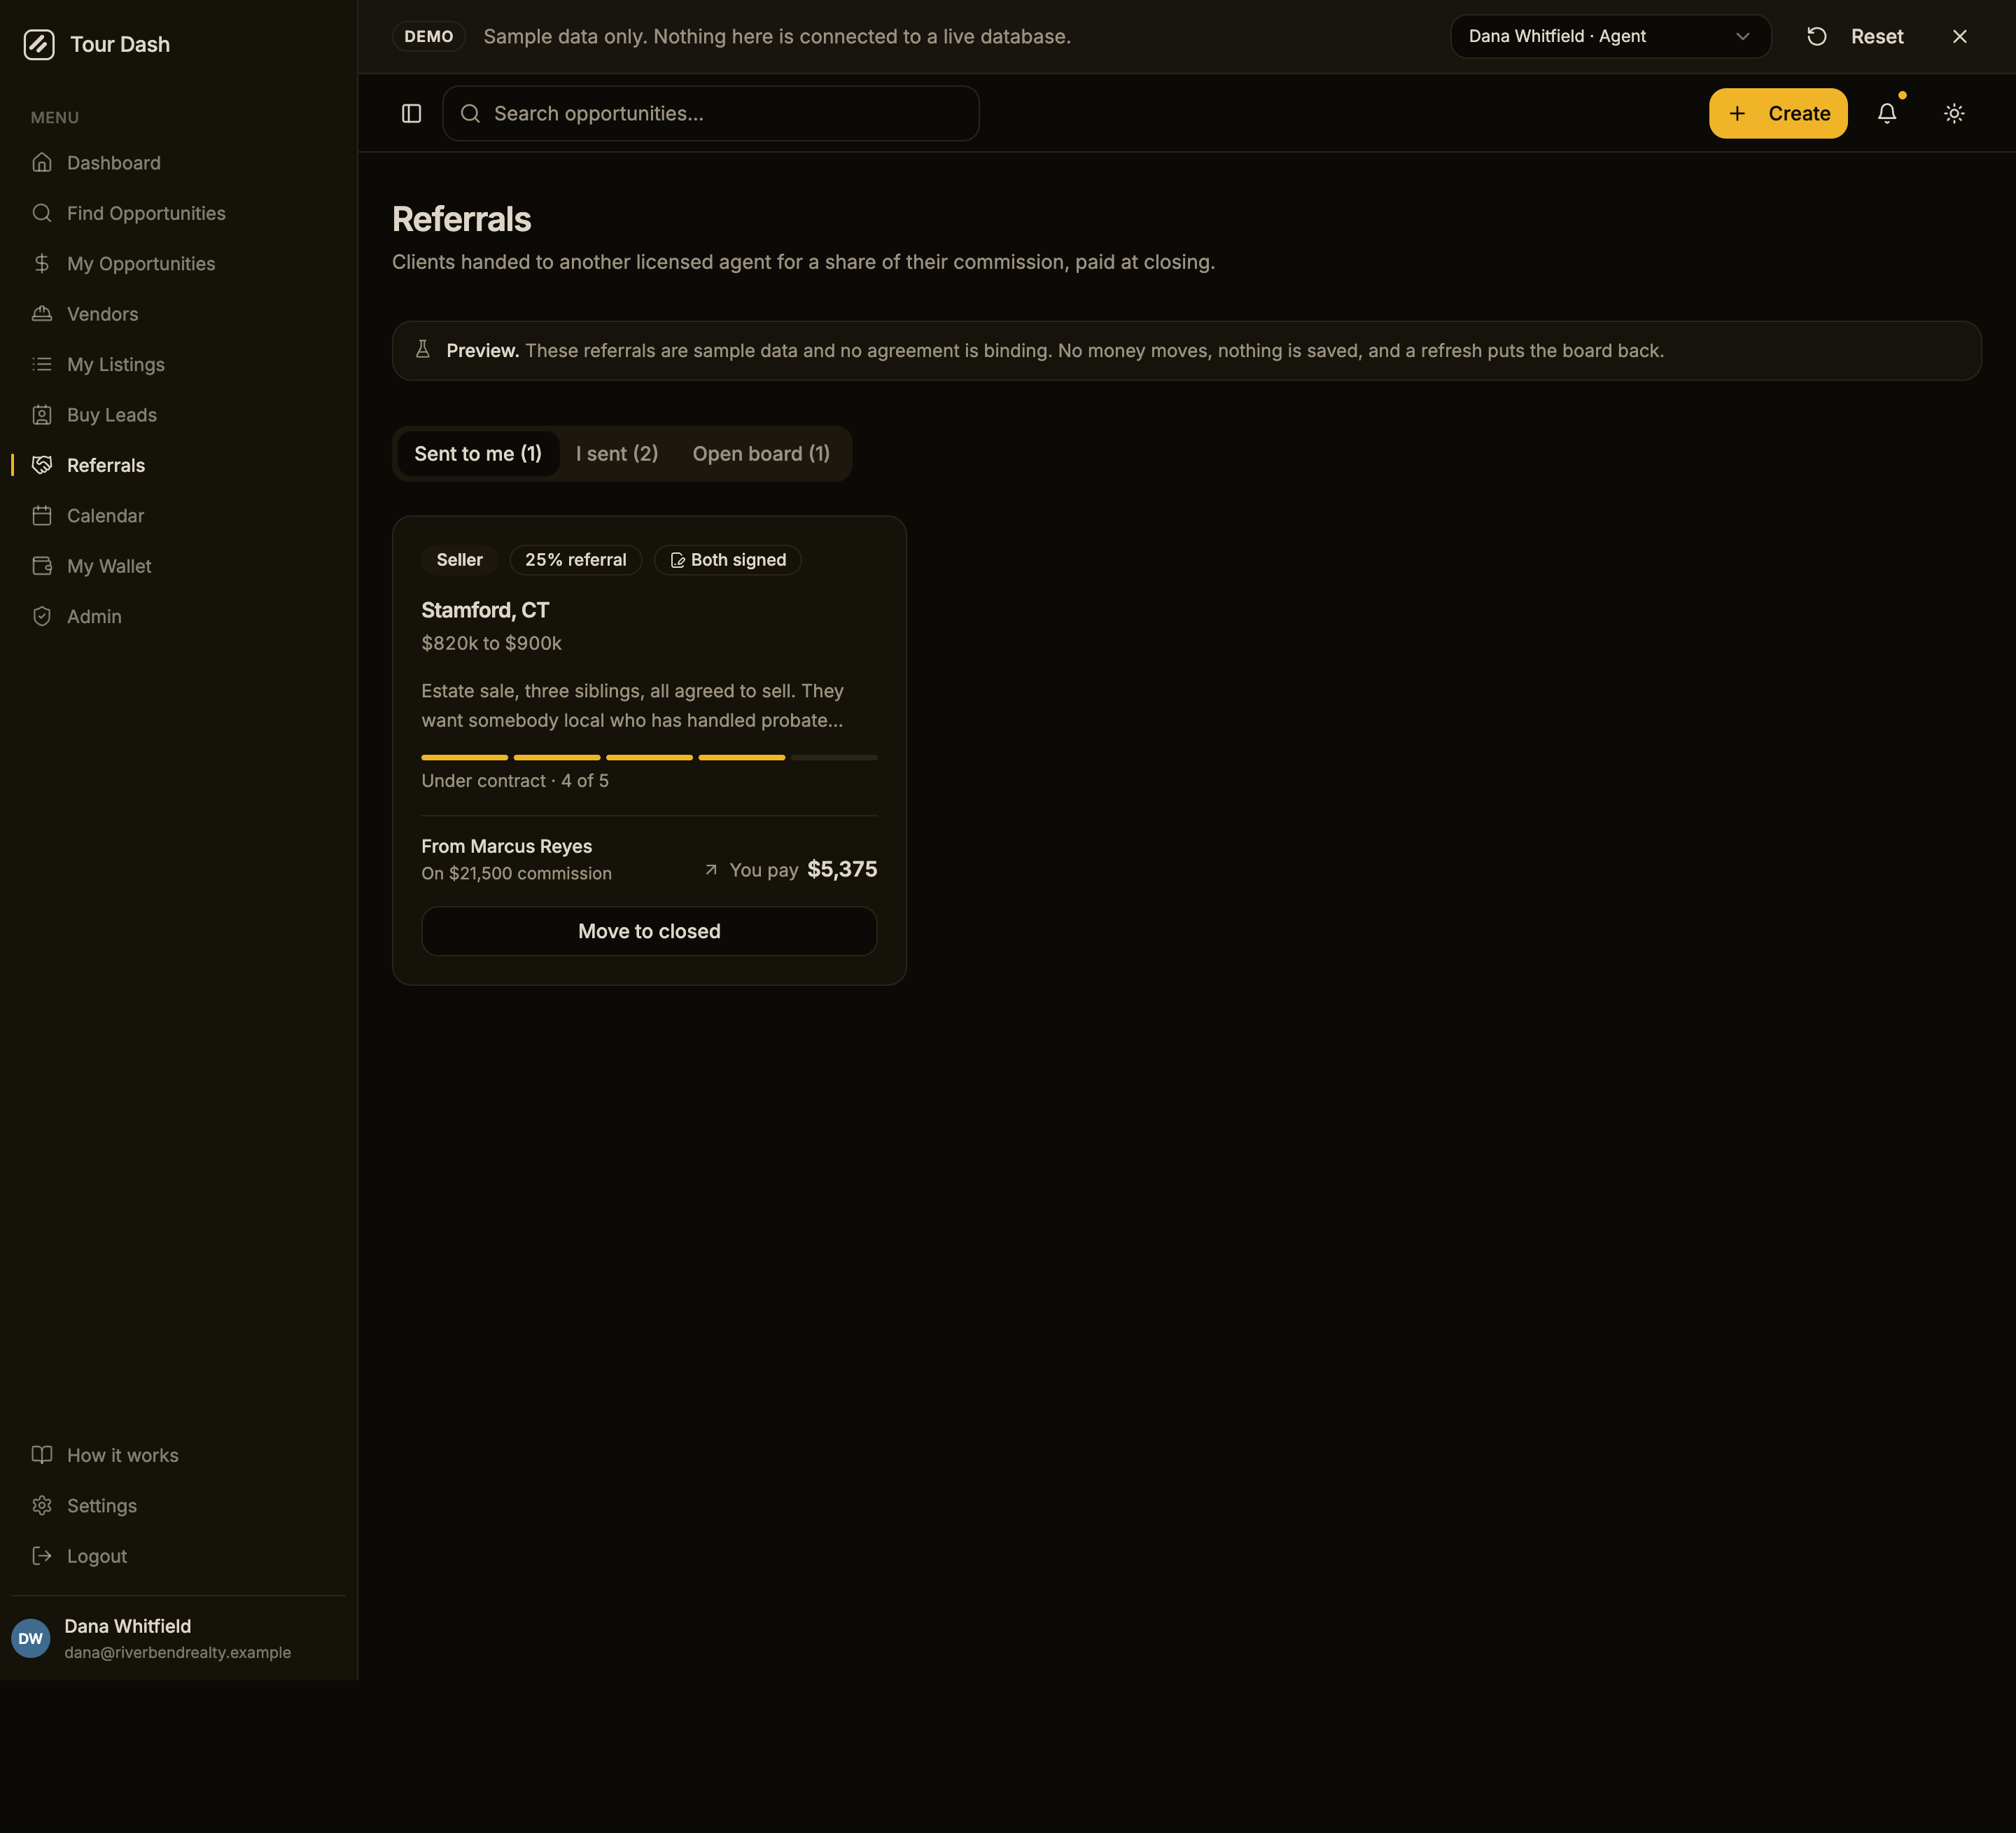Click the Under contract progress bar

(649, 757)
